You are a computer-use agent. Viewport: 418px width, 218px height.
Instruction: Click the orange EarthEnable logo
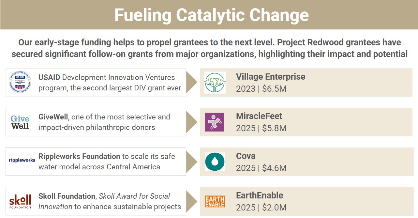(x=215, y=201)
